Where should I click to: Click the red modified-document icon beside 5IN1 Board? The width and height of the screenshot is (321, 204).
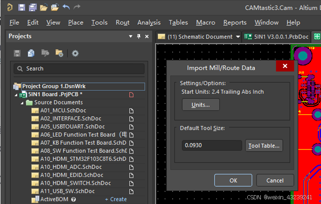pos(131,95)
